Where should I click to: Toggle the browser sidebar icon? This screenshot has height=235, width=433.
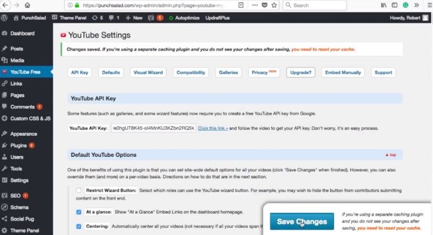(x=394, y=5)
